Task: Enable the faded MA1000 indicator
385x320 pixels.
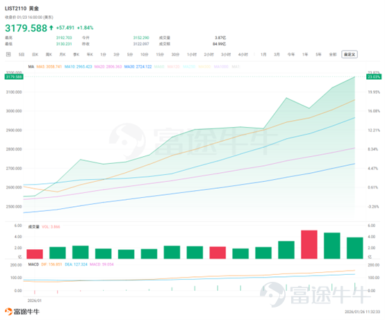Action: coord(221,67)
